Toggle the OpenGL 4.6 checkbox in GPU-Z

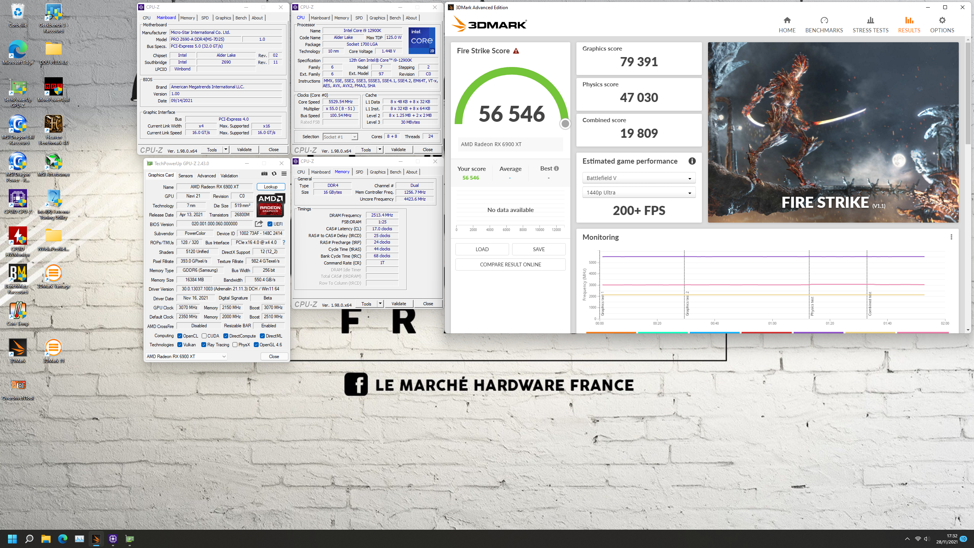256,345
